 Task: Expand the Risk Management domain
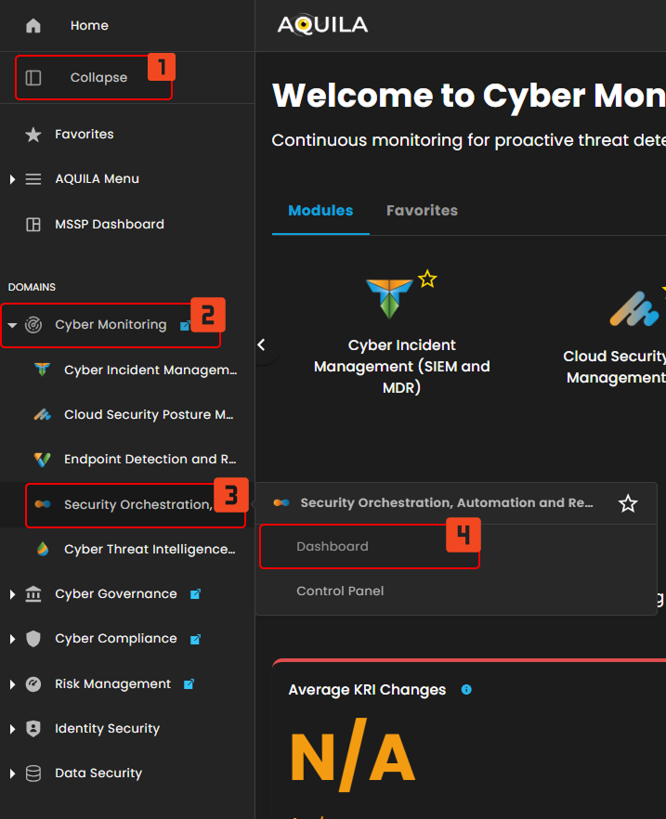point(12,684)
